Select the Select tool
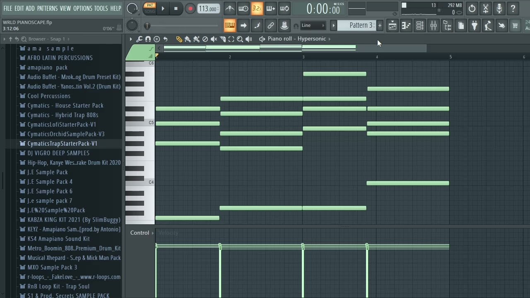The height and width of the screenshot is (298, 530). pyautogui.click(x=231, y=39)
